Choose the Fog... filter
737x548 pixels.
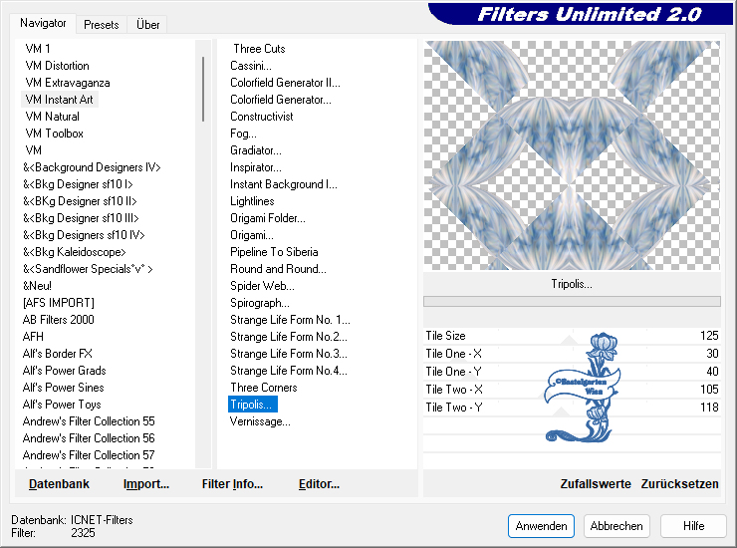(x=243, y=134)
